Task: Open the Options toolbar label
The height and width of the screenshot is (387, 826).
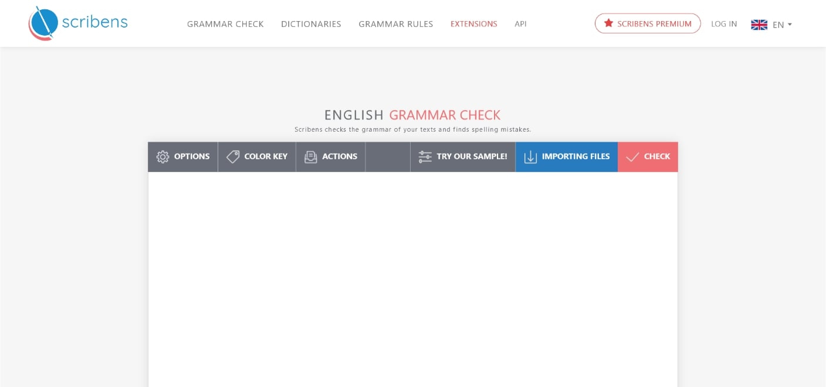Action: pyautogui.click(x=192, y=156)
